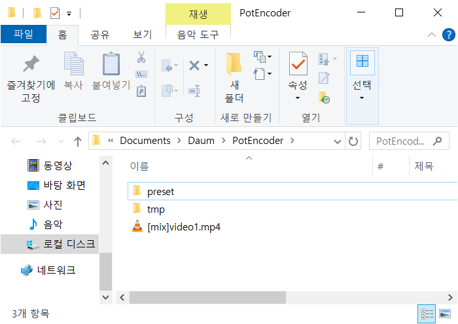
Task: Select Local Disk (로컬 디스크) in sidebar
Action: pyautogui.click(x=50, y=243)
